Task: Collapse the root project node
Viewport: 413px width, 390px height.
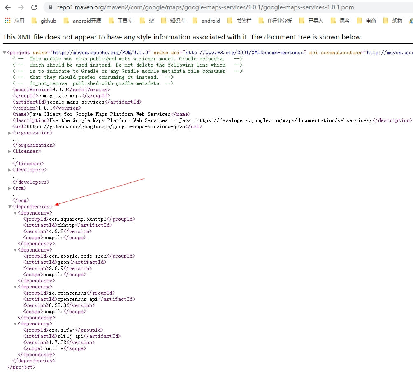Action: tap(5, 53)
